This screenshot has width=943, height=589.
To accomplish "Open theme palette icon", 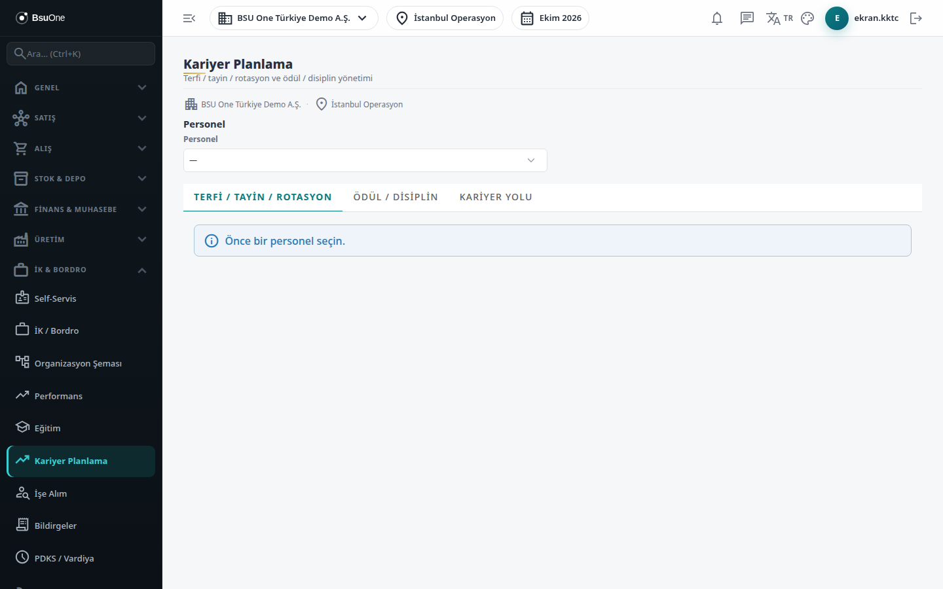I will click(x=807, y=18).
